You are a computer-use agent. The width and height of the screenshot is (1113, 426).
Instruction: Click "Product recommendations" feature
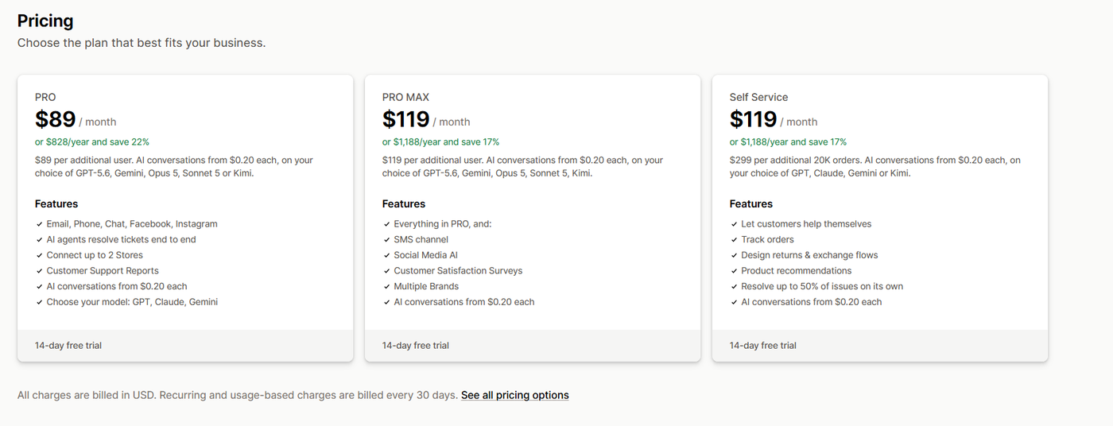(x=797, y=270)
